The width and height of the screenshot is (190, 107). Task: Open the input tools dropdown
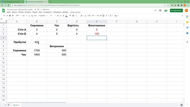[x=116, y=16]
